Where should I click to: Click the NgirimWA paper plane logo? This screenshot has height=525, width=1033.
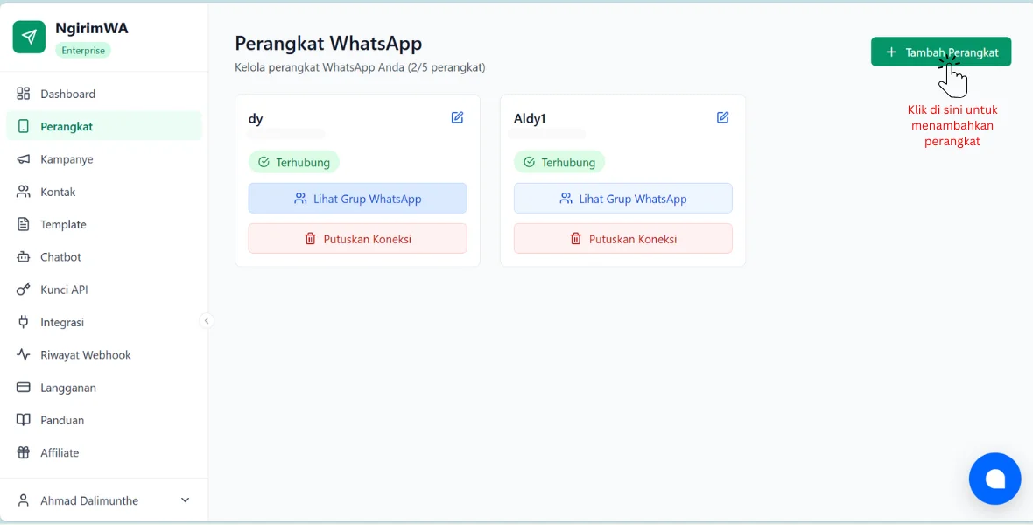[29, 37]
